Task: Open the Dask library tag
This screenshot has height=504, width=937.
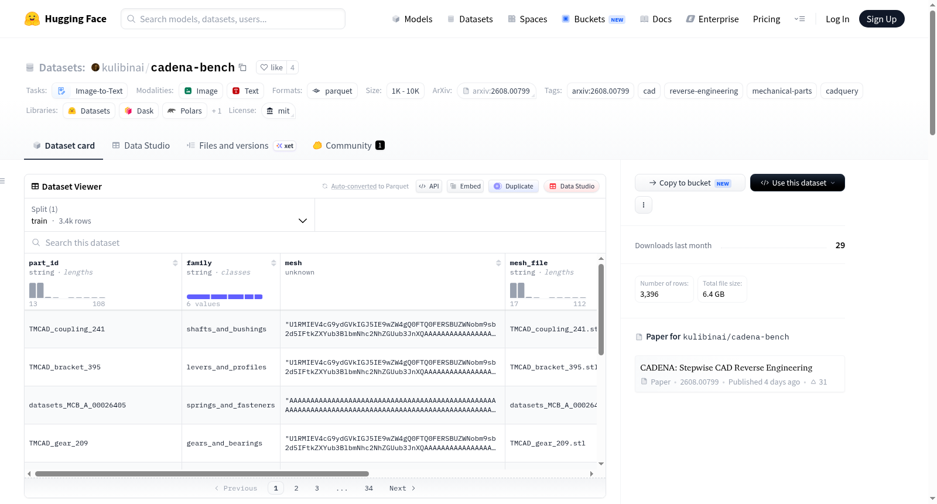Action: (139, 111)
